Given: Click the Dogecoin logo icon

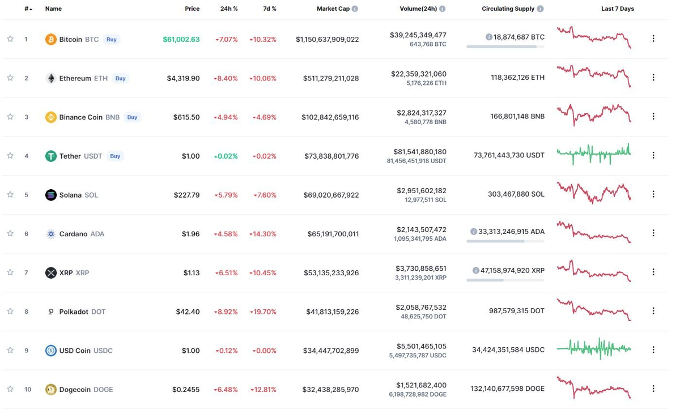Looking at the screenshot, I should tap(51, 389).
